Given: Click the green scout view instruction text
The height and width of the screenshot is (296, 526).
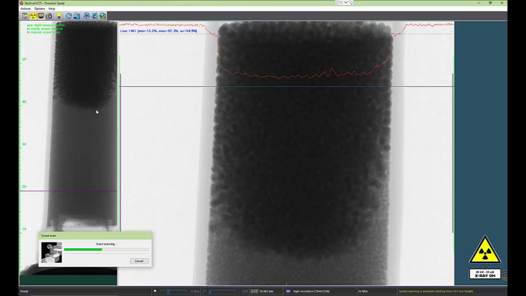Looking at the screenshot, I should tap(45, 28).
